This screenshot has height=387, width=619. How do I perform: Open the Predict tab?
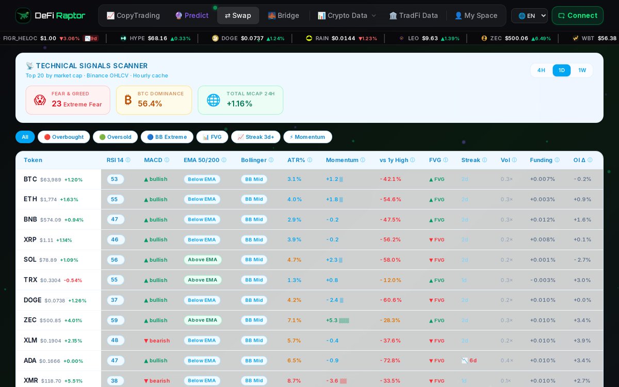[191, 15]
